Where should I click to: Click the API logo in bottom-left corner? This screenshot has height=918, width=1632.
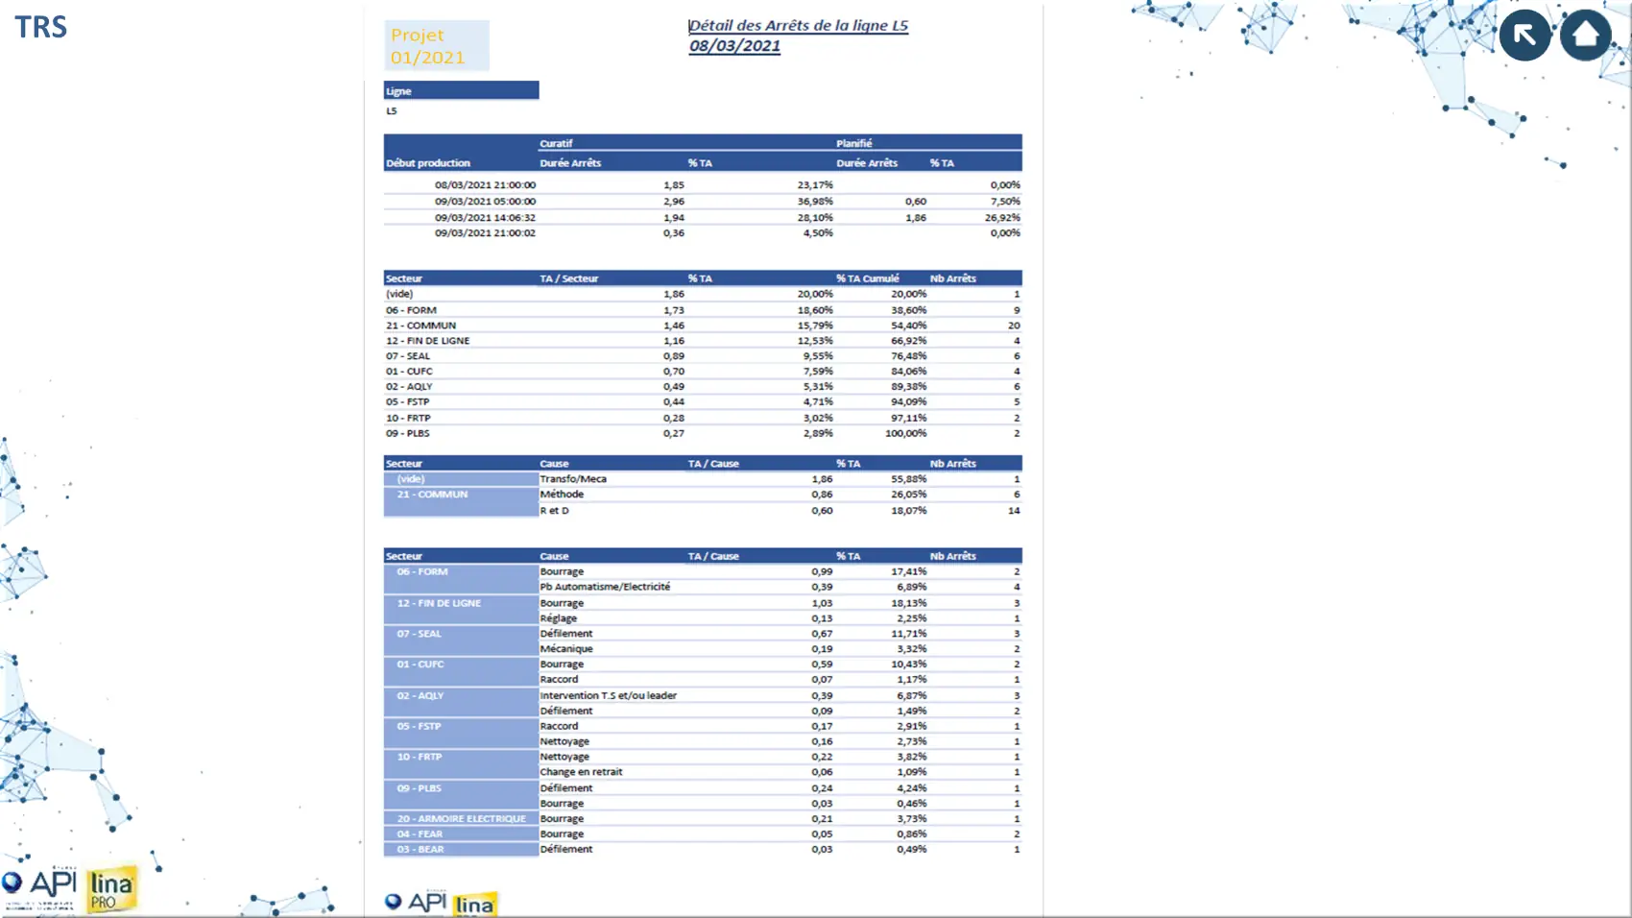[x=40, y=887]
